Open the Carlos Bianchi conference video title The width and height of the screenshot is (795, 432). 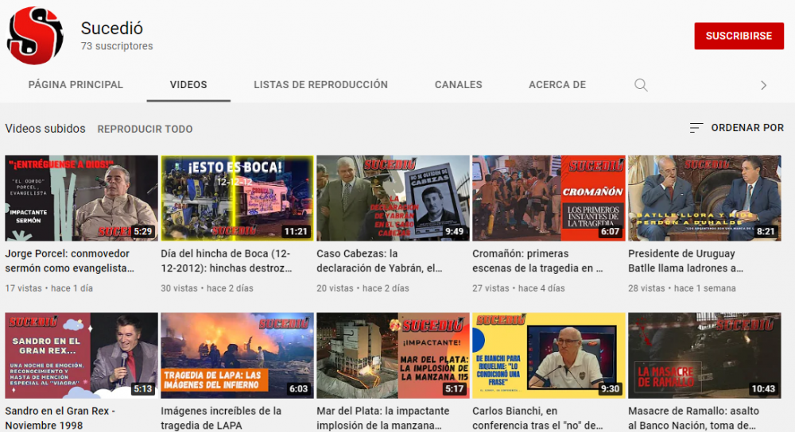click(538, 418)
